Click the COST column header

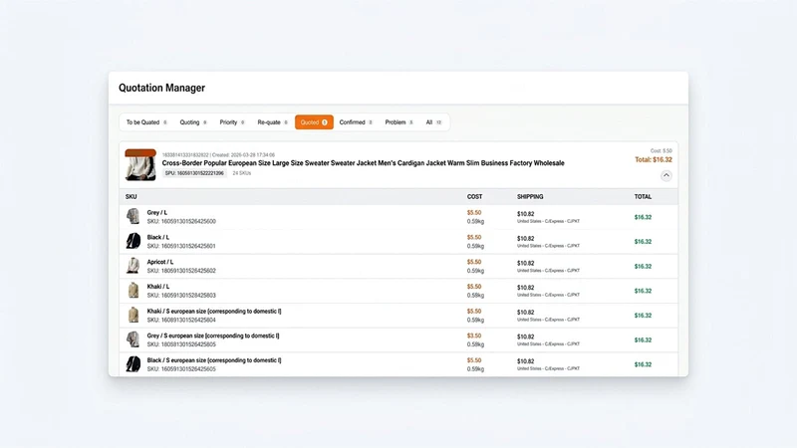(475, 196)
